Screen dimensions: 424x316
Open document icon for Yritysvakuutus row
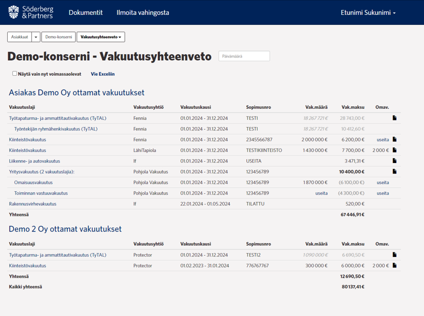[395, 171]
